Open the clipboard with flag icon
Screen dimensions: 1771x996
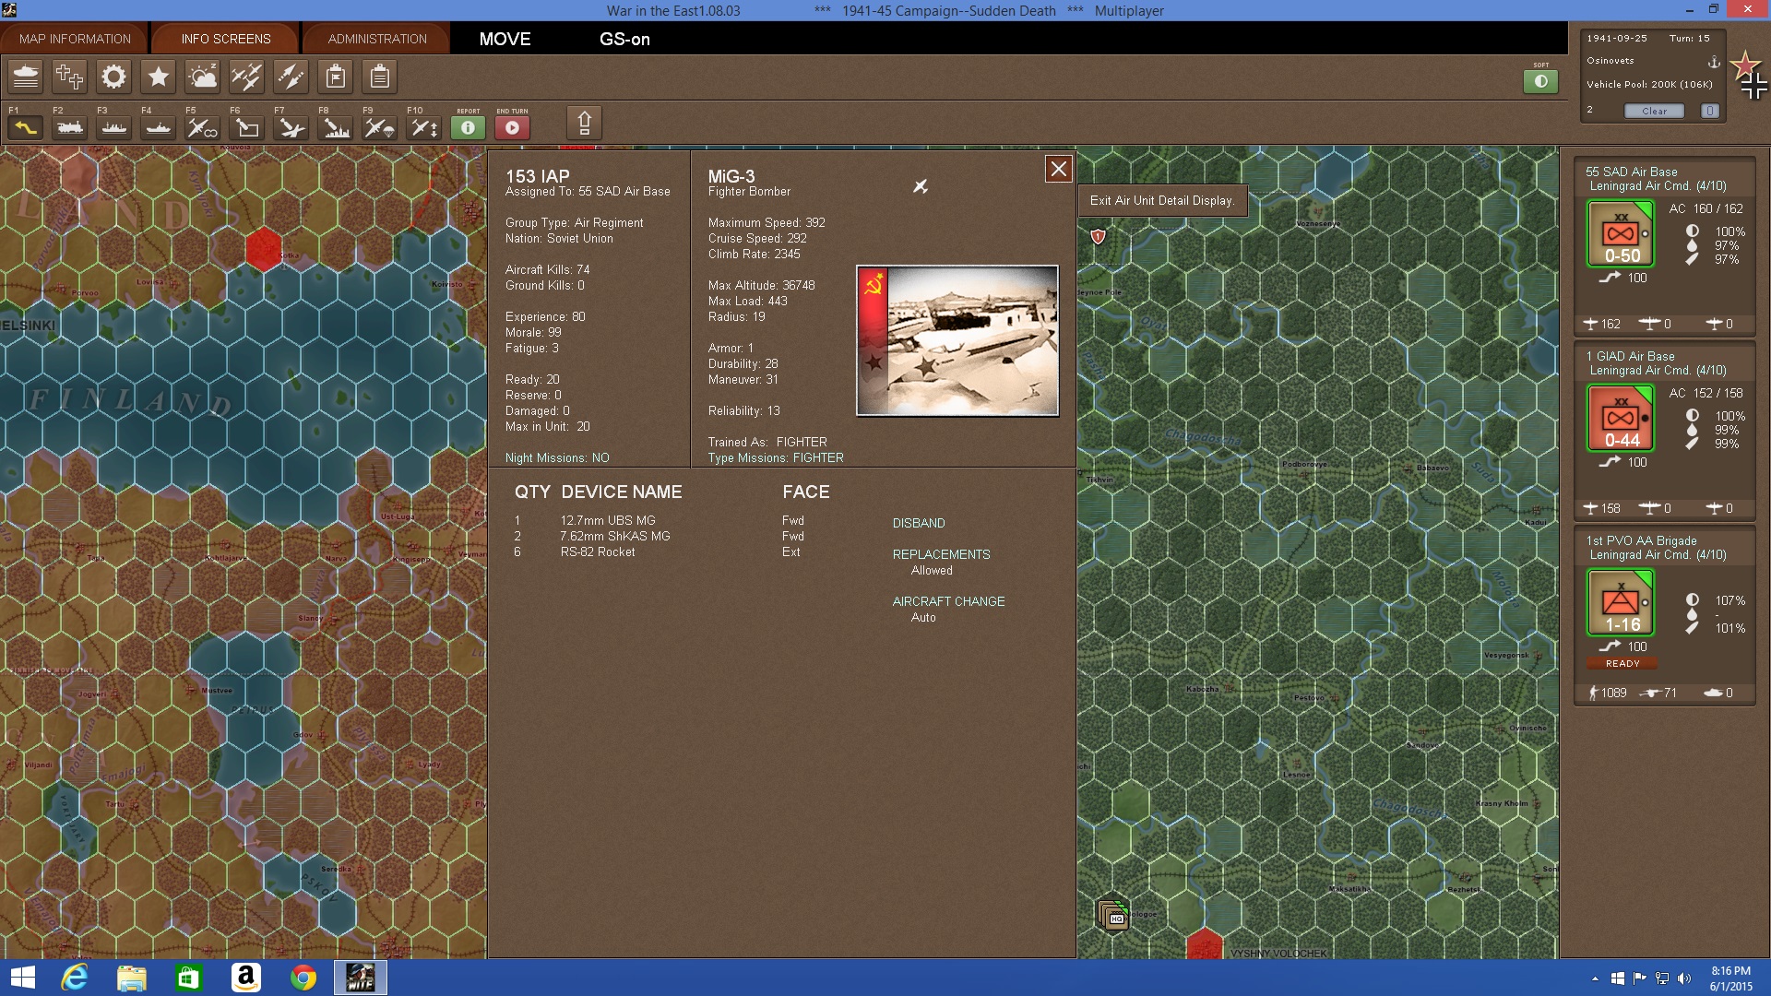pos(336,77)
